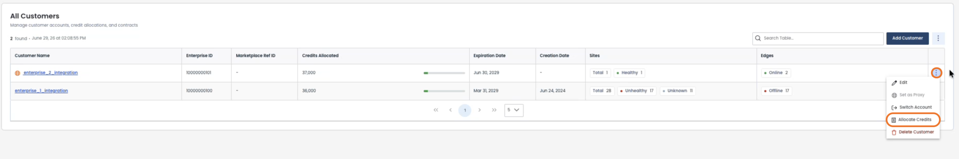Click the '2 found' results count
The width and height of the screenshot is (959, 159).
(x=19, y=38)
